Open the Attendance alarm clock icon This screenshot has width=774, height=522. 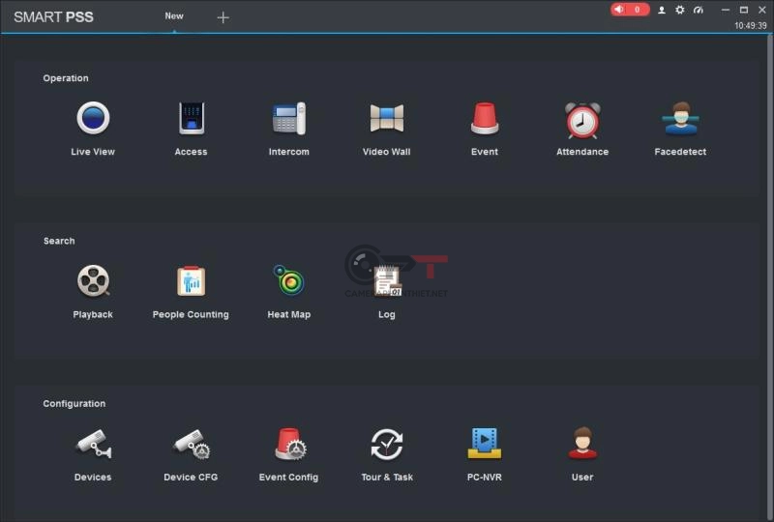pos(582,120)
